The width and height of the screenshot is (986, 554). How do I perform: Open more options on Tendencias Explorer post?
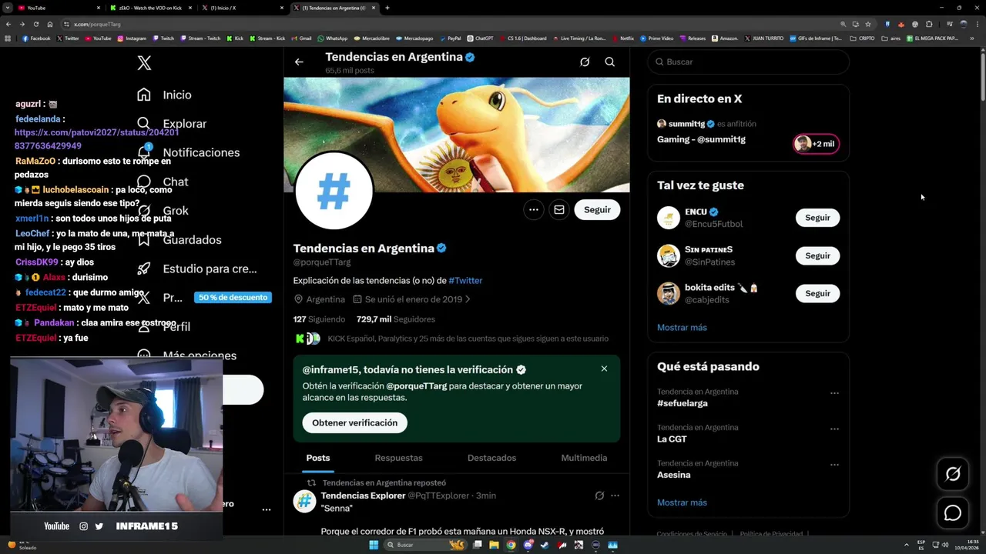pos(615,496)
